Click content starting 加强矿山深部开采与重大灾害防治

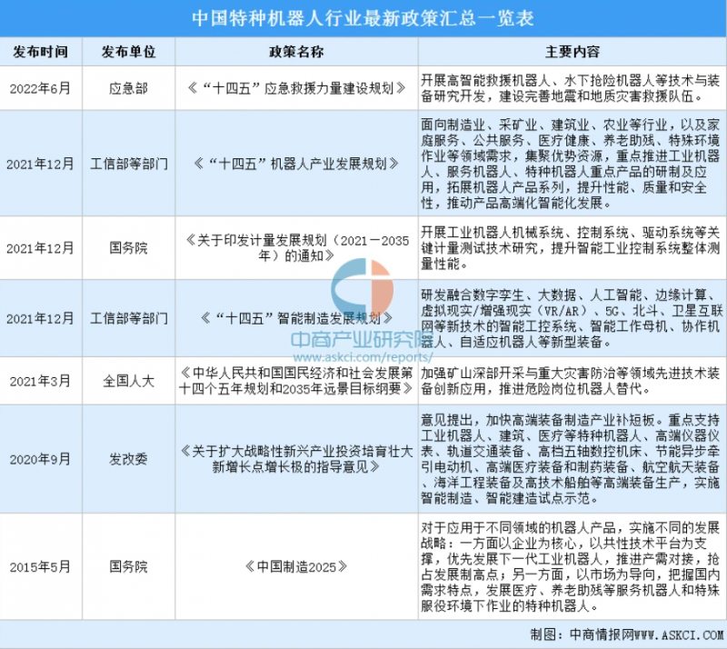[571, 381]
